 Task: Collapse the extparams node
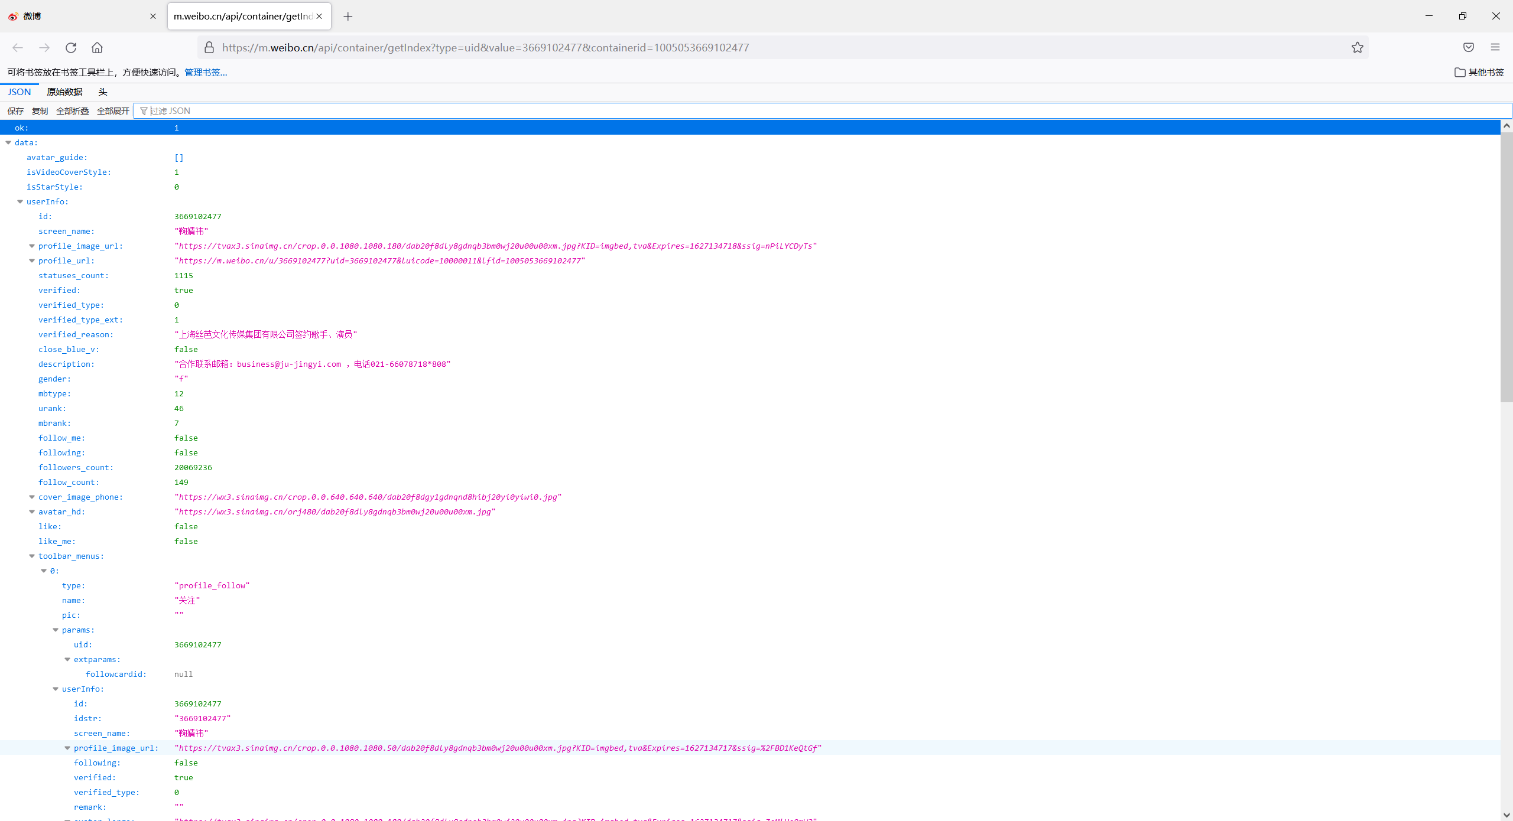click(x=67, y=660)
